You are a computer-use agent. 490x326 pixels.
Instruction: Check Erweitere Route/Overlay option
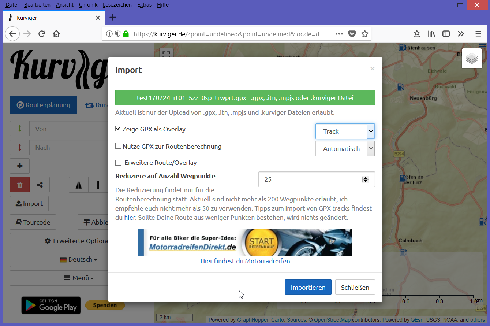(118, 162)
